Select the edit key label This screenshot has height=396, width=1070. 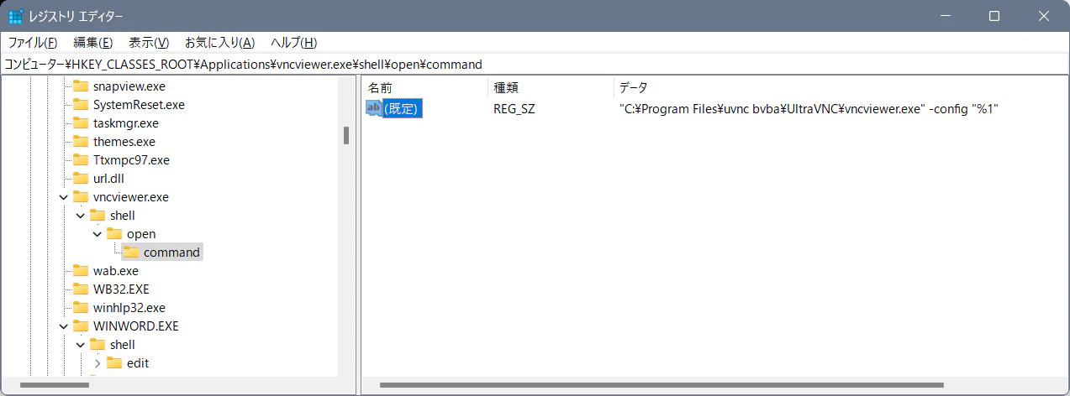(138, 363)
